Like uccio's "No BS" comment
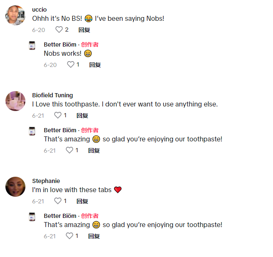Viewport: 273px width, 257px height. click(59, 30)
